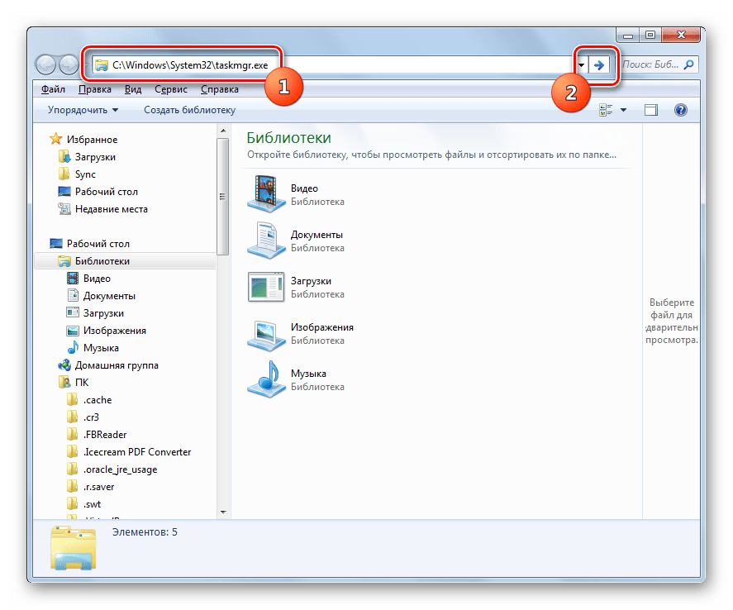Expand the address bar history dropdown
Screen dimensions: 733x610
[581, 64]
